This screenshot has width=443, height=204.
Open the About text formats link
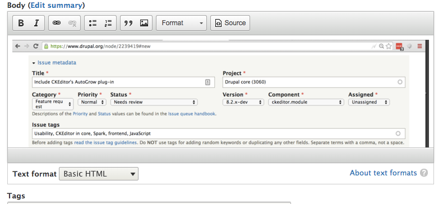tap(383, 173)
